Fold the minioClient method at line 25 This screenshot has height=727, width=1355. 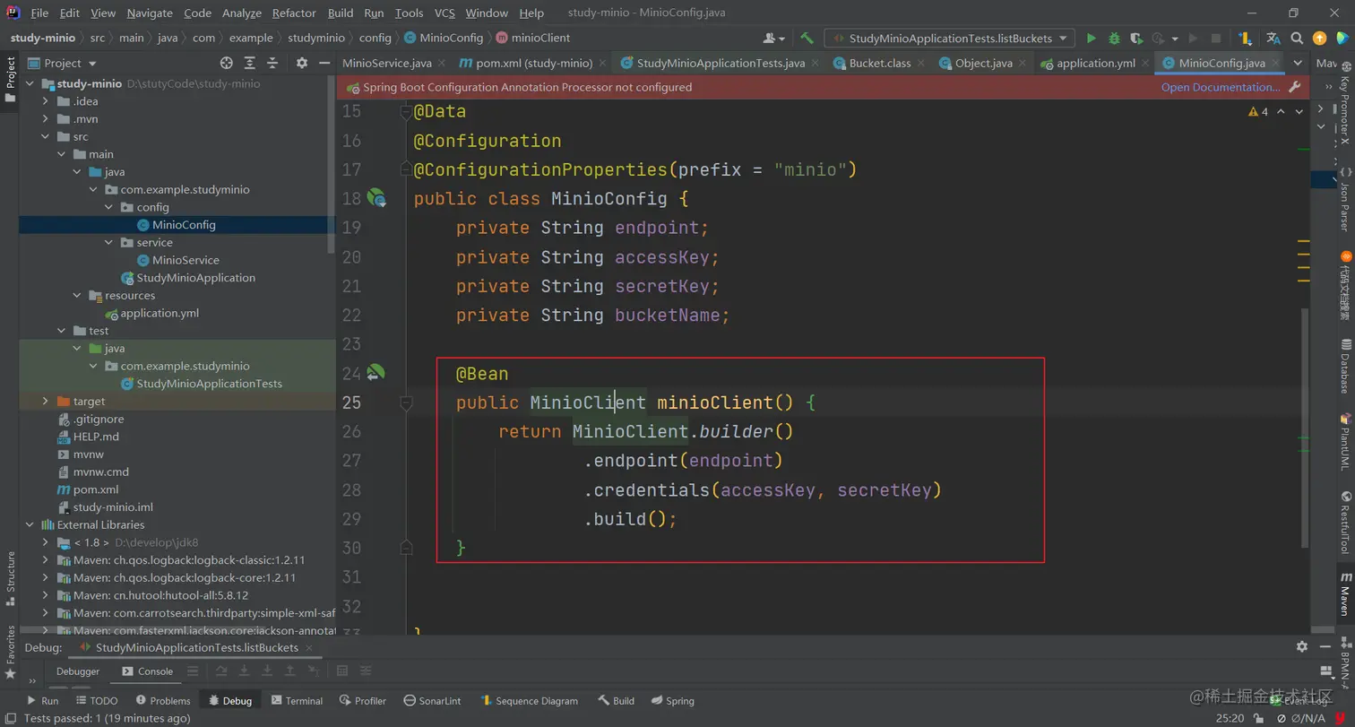406,403
